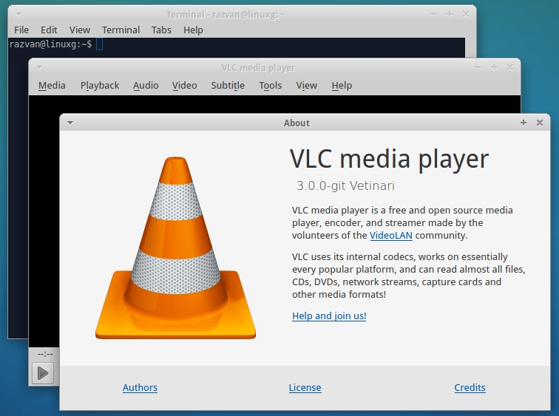Open the Video menu in VLC
Viewport: 559px width, 416px height.
[185, 86]
